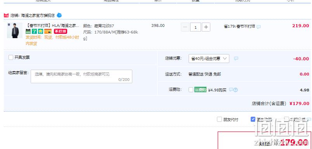
Task: Open tooltip icon beside 春节不打烊 discount
Action: pyautogui.click(x=258, y=27)
